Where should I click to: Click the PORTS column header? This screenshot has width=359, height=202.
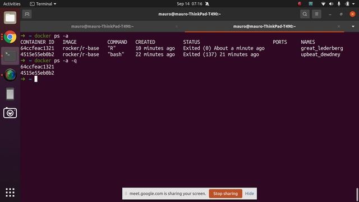[279, 42]
